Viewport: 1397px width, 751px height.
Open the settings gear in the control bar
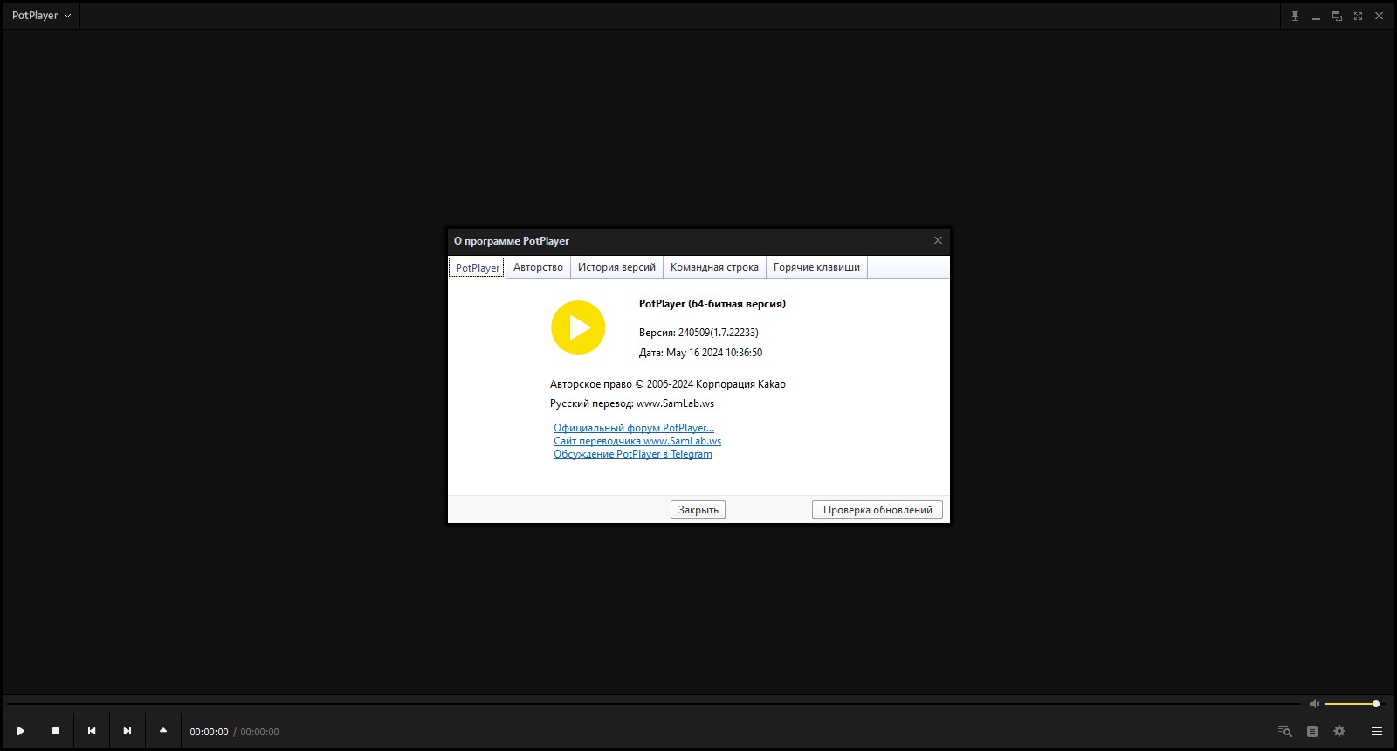point(1339,731)
